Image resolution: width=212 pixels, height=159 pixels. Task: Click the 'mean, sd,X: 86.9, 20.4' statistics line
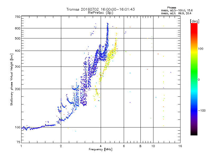[x=176, y=13]
